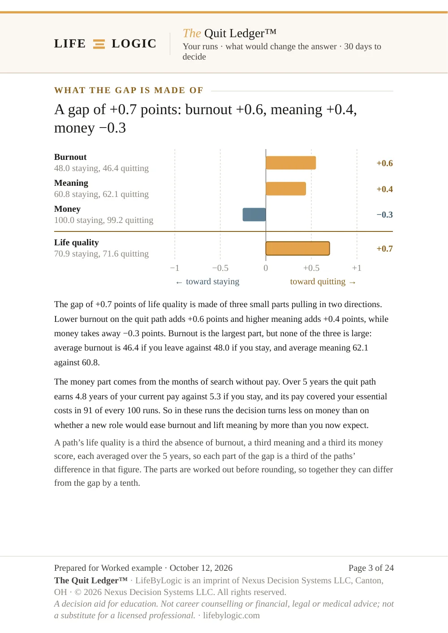Screen dimensions: 448x633
Task: Click the toward staying arrow label
Action: [207, 282]
